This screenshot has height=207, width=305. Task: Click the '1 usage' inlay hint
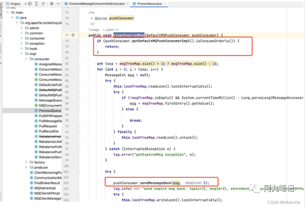point(94,30)
